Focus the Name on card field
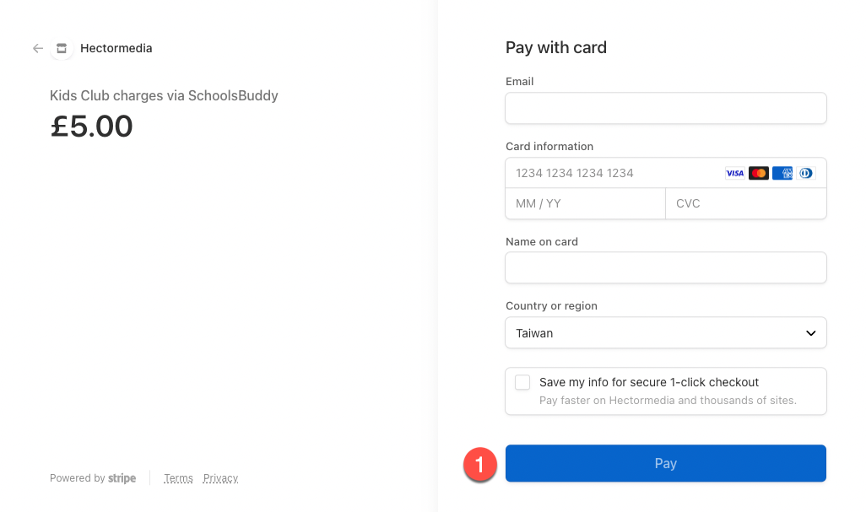 click(665, 267)
